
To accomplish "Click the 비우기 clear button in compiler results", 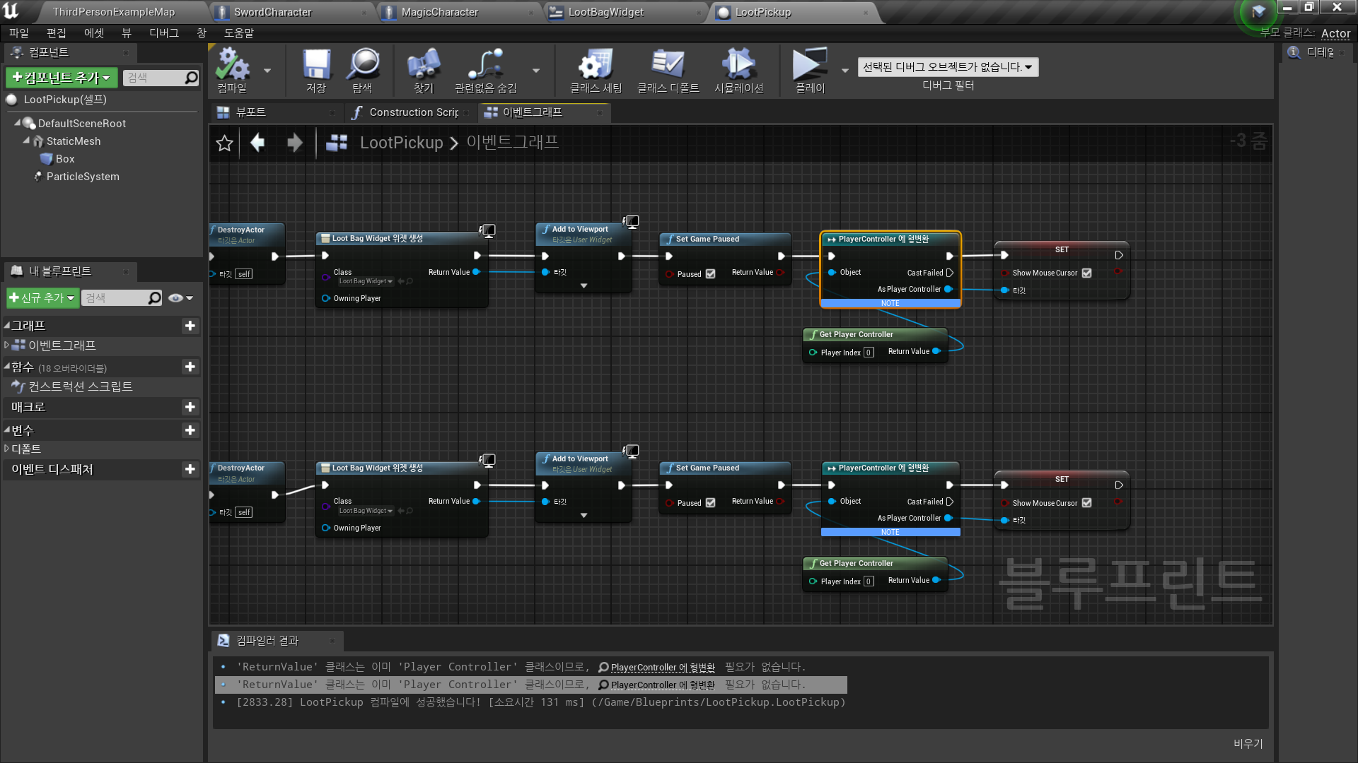I will pyautogui.click(x=1248, y=743).
